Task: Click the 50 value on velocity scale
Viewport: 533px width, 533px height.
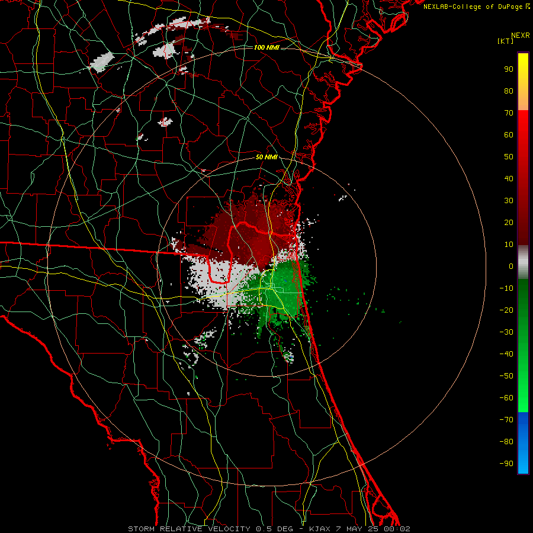Action: point(509,157)
